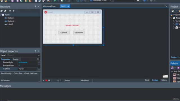The height and width of the screenshot is (101, 180).
Task: Click the BorderStyle bsSizeable value
Action: click(23, 62)
